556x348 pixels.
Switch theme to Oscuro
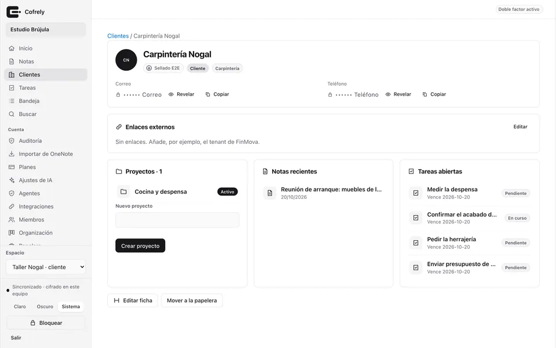click(x=45, y=306)
